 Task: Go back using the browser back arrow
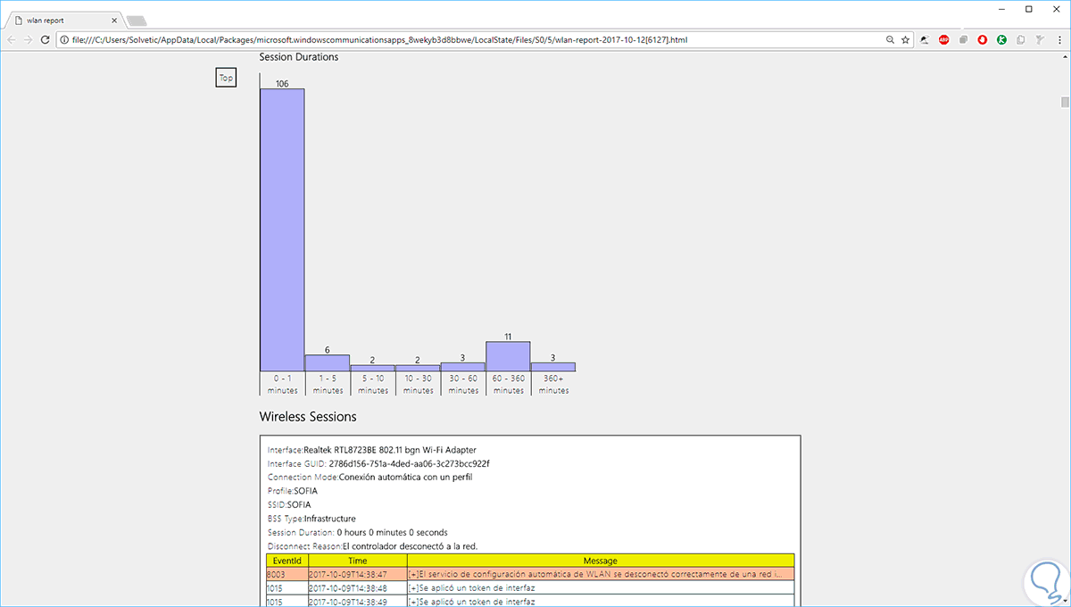coord(12,40)
